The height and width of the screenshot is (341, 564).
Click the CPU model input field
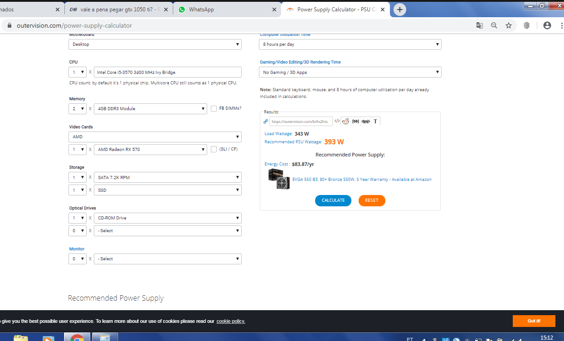(168, 72)
